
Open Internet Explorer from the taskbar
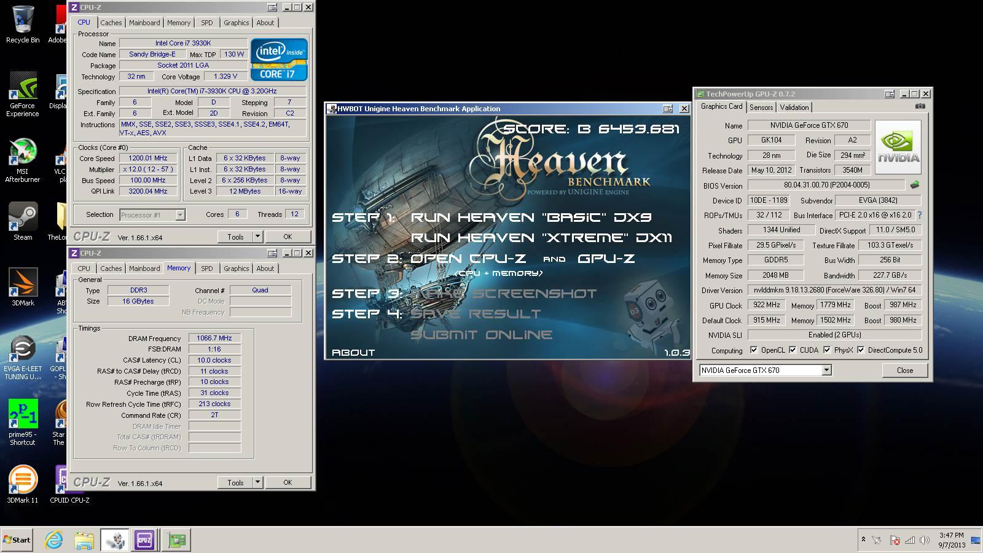click(54, 540)
